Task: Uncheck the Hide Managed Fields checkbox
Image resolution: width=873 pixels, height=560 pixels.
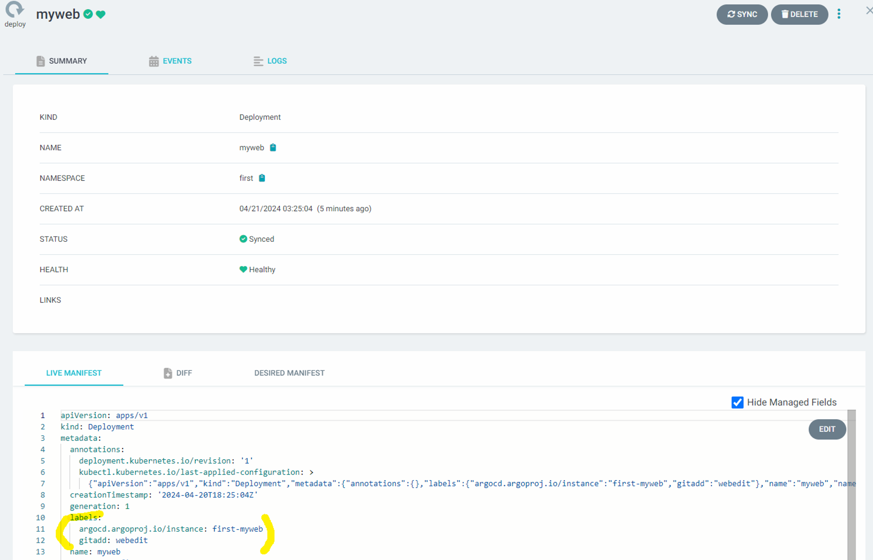Action: [x=737, y=402]
